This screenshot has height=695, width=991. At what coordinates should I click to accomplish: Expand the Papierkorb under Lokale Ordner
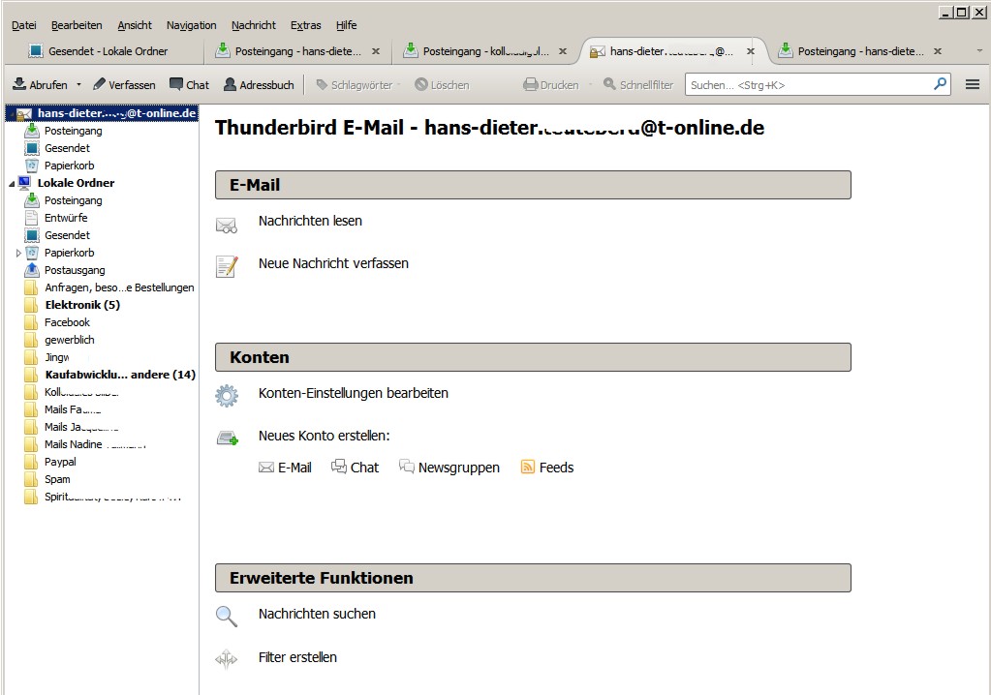coord(18,253)
